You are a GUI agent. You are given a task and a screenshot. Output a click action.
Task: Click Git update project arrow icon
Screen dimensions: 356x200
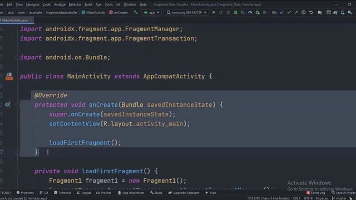282,12
